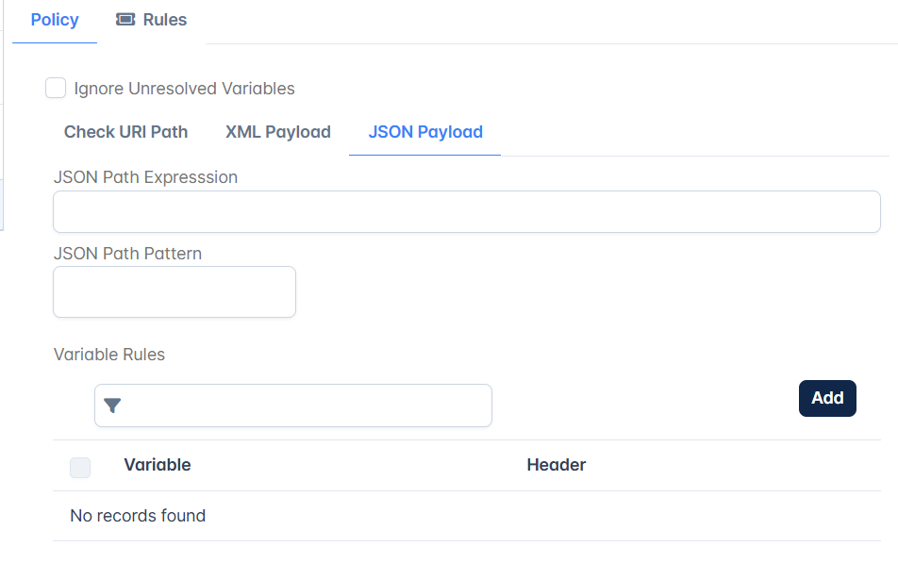The image size is (898, 563).
Task: Switch to the Policy tab
Action: 55,20
